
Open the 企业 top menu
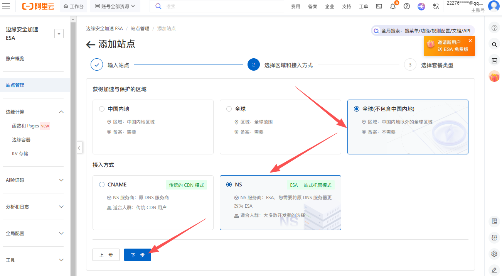pos(330,7)
